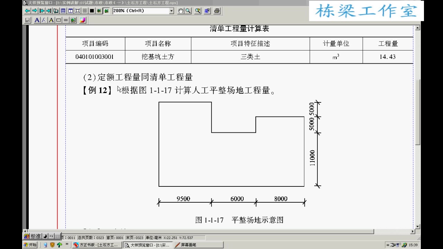This screenshot has width=443, height=249.
Task: Click the two-column layout icon
Action: [71, 11]
